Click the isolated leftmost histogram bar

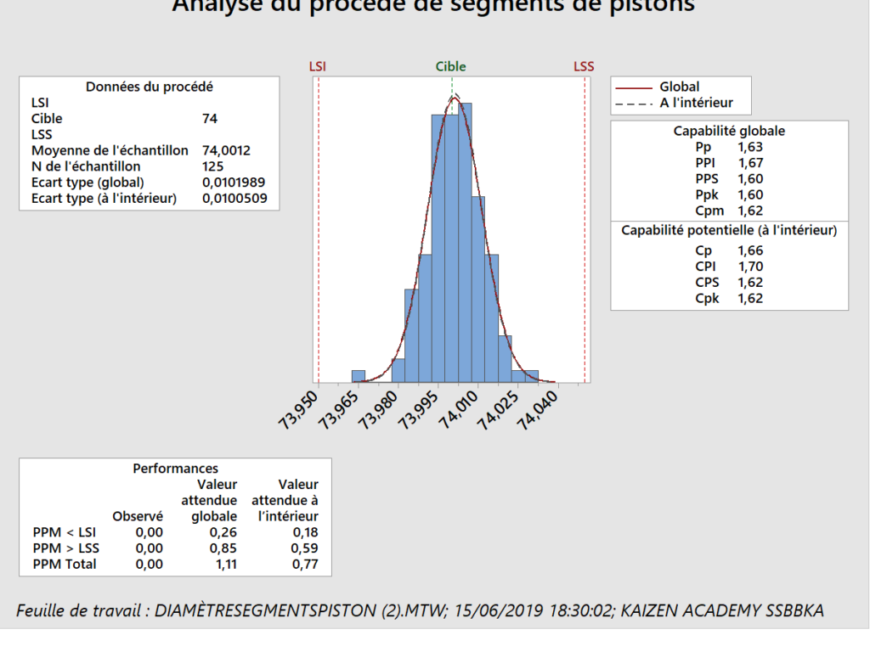click(359, 376)
